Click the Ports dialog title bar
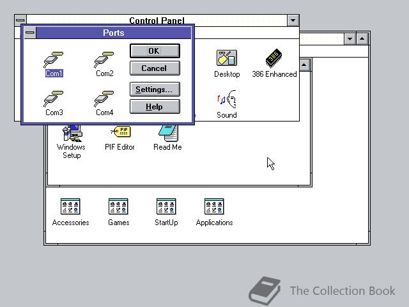Viewport: 409px width, 307px height. tap(114, 33)
